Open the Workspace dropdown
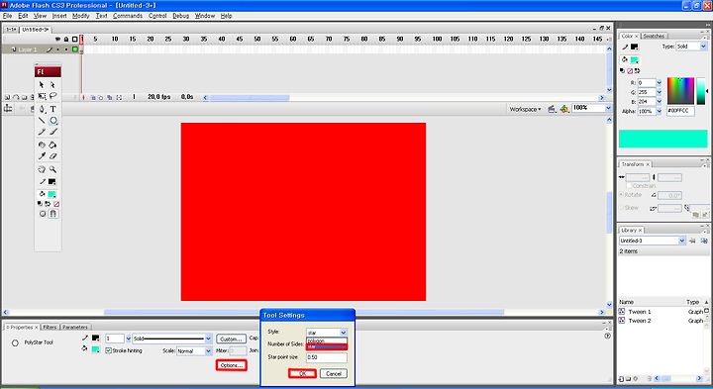 [525, 109]
